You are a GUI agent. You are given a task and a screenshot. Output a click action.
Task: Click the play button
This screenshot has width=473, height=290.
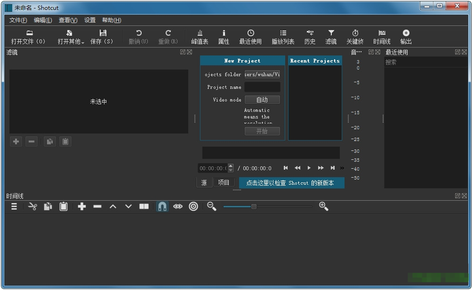pyautogui.click(x=309, y=168)
